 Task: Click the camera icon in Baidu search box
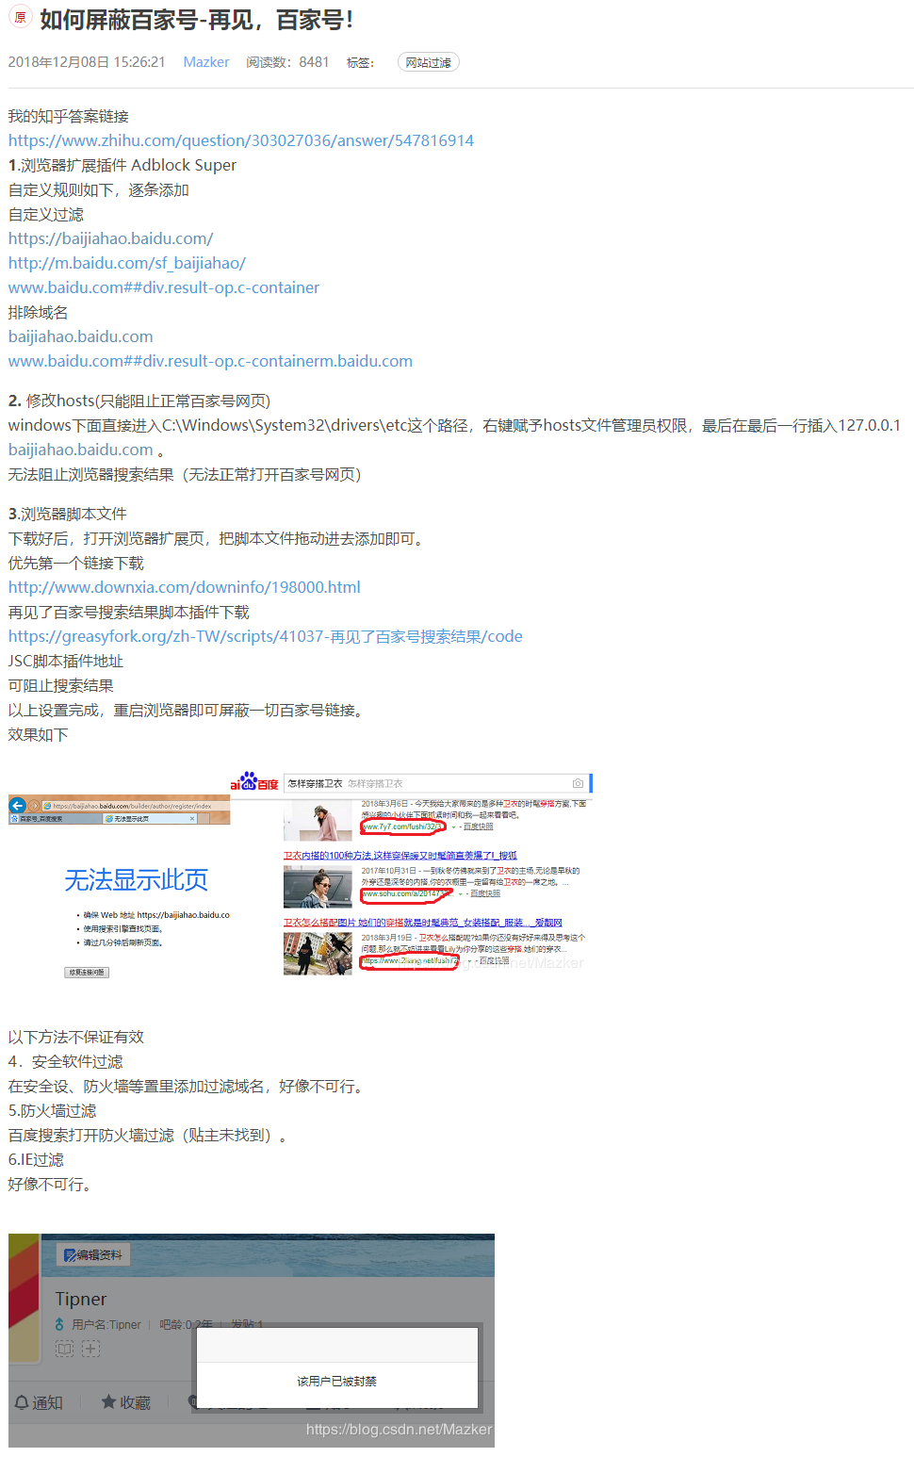pos(578,783)
